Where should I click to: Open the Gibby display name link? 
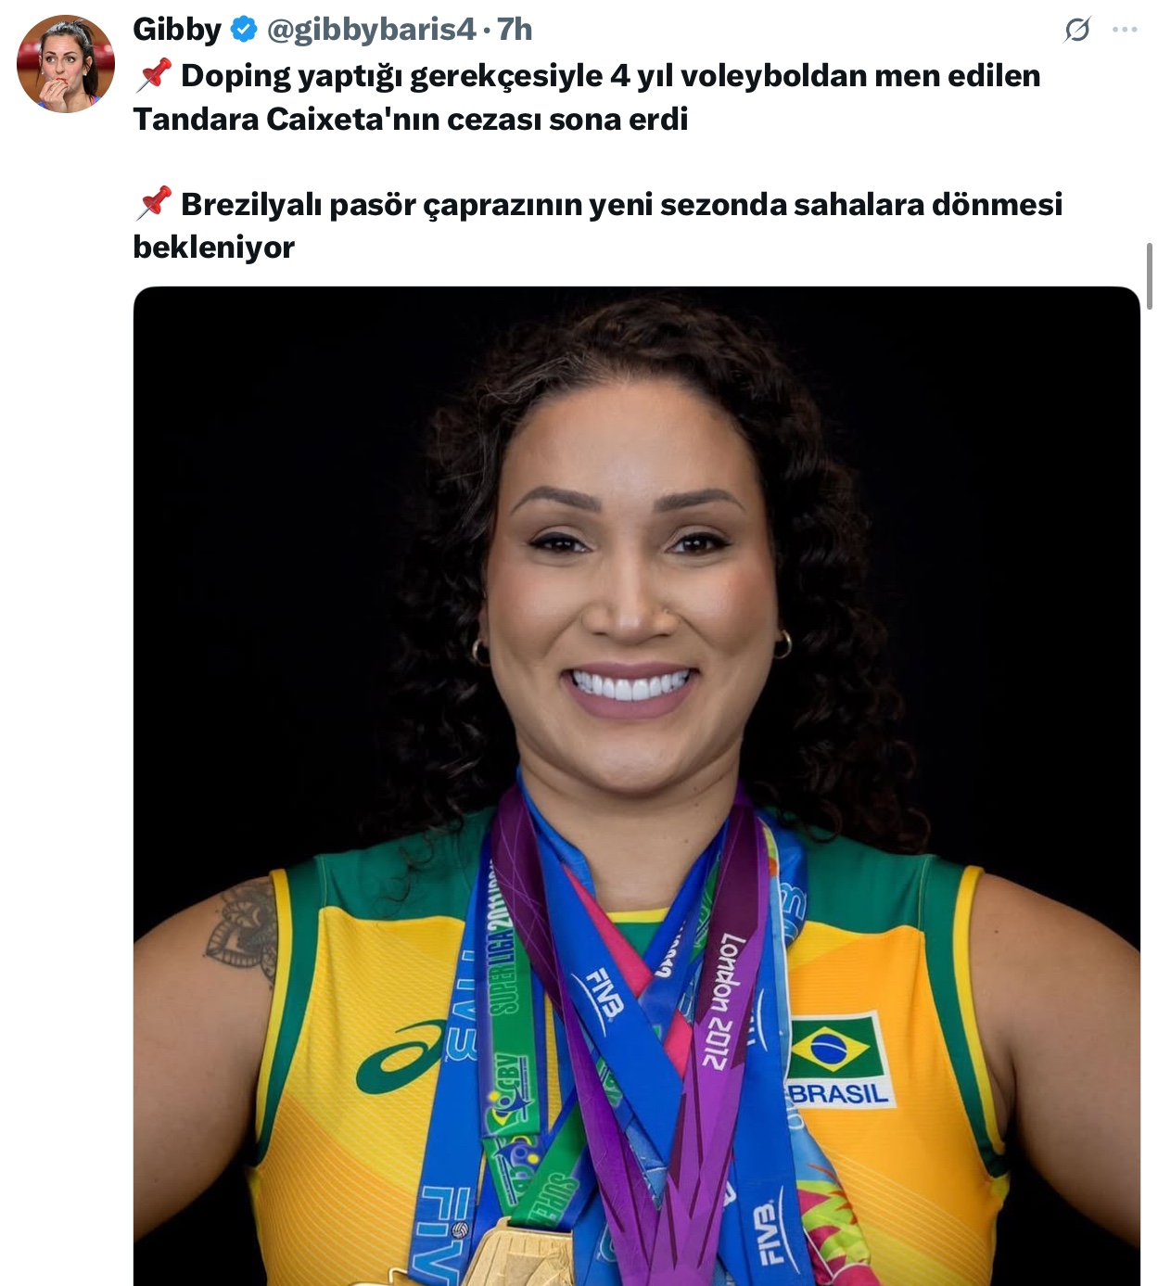click(177, 30)
